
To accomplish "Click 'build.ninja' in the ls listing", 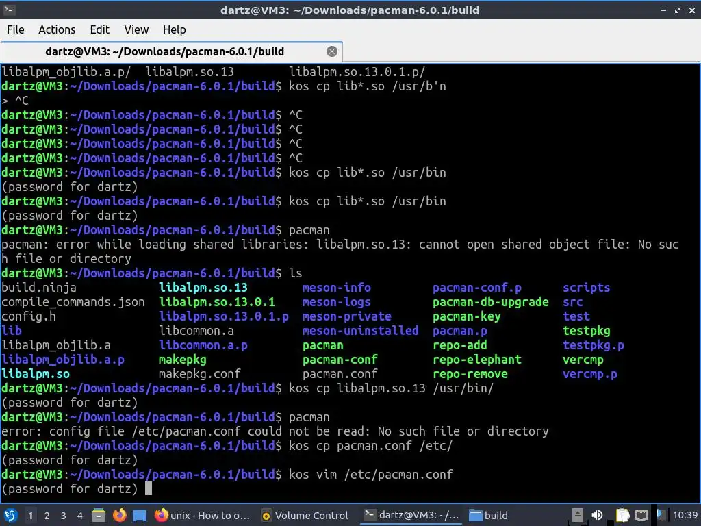I will point(39,288).
